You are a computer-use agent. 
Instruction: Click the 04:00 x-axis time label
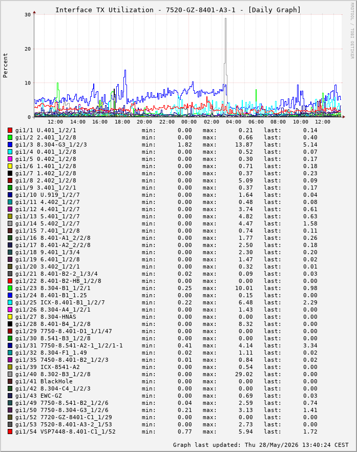(234, 122)
